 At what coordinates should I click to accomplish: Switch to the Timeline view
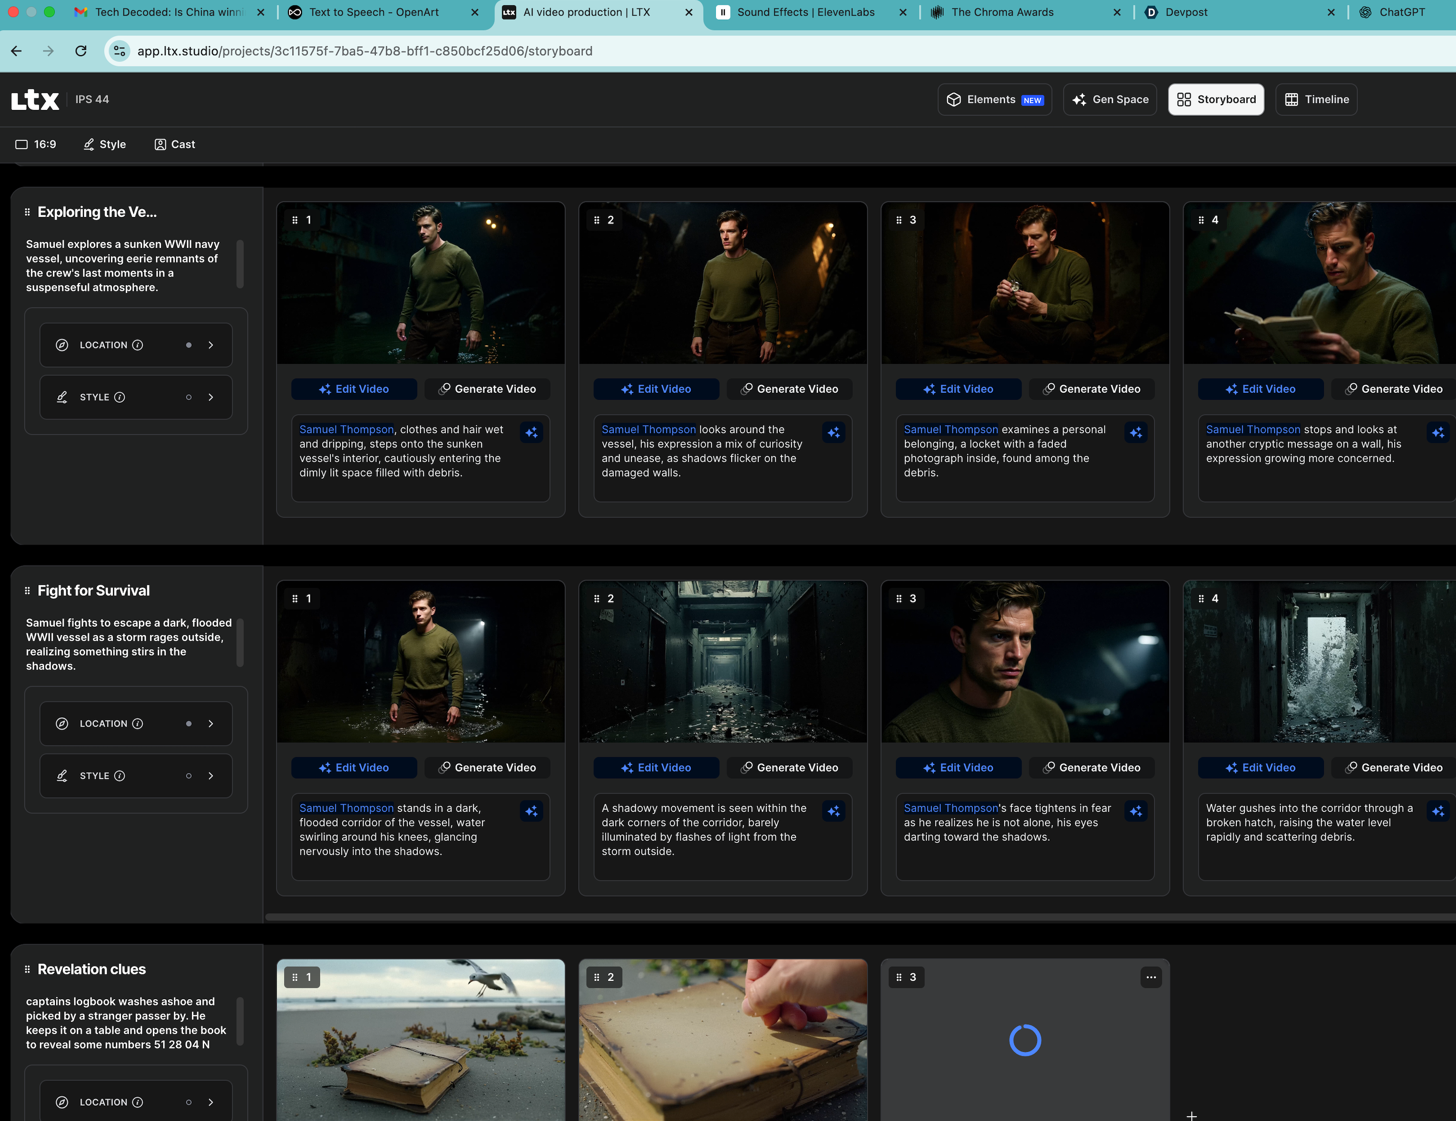click(1316, 99)
